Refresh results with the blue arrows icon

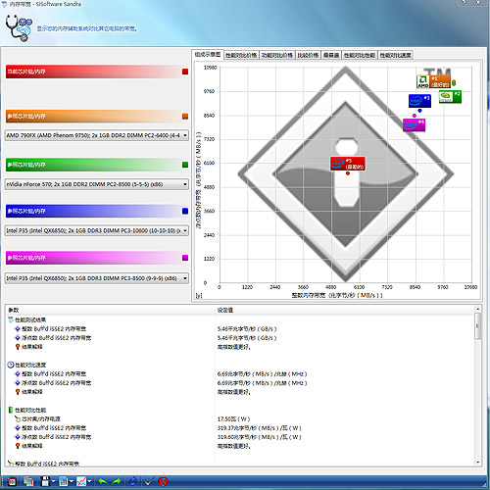pyautogui.click(x=132, y=481)
